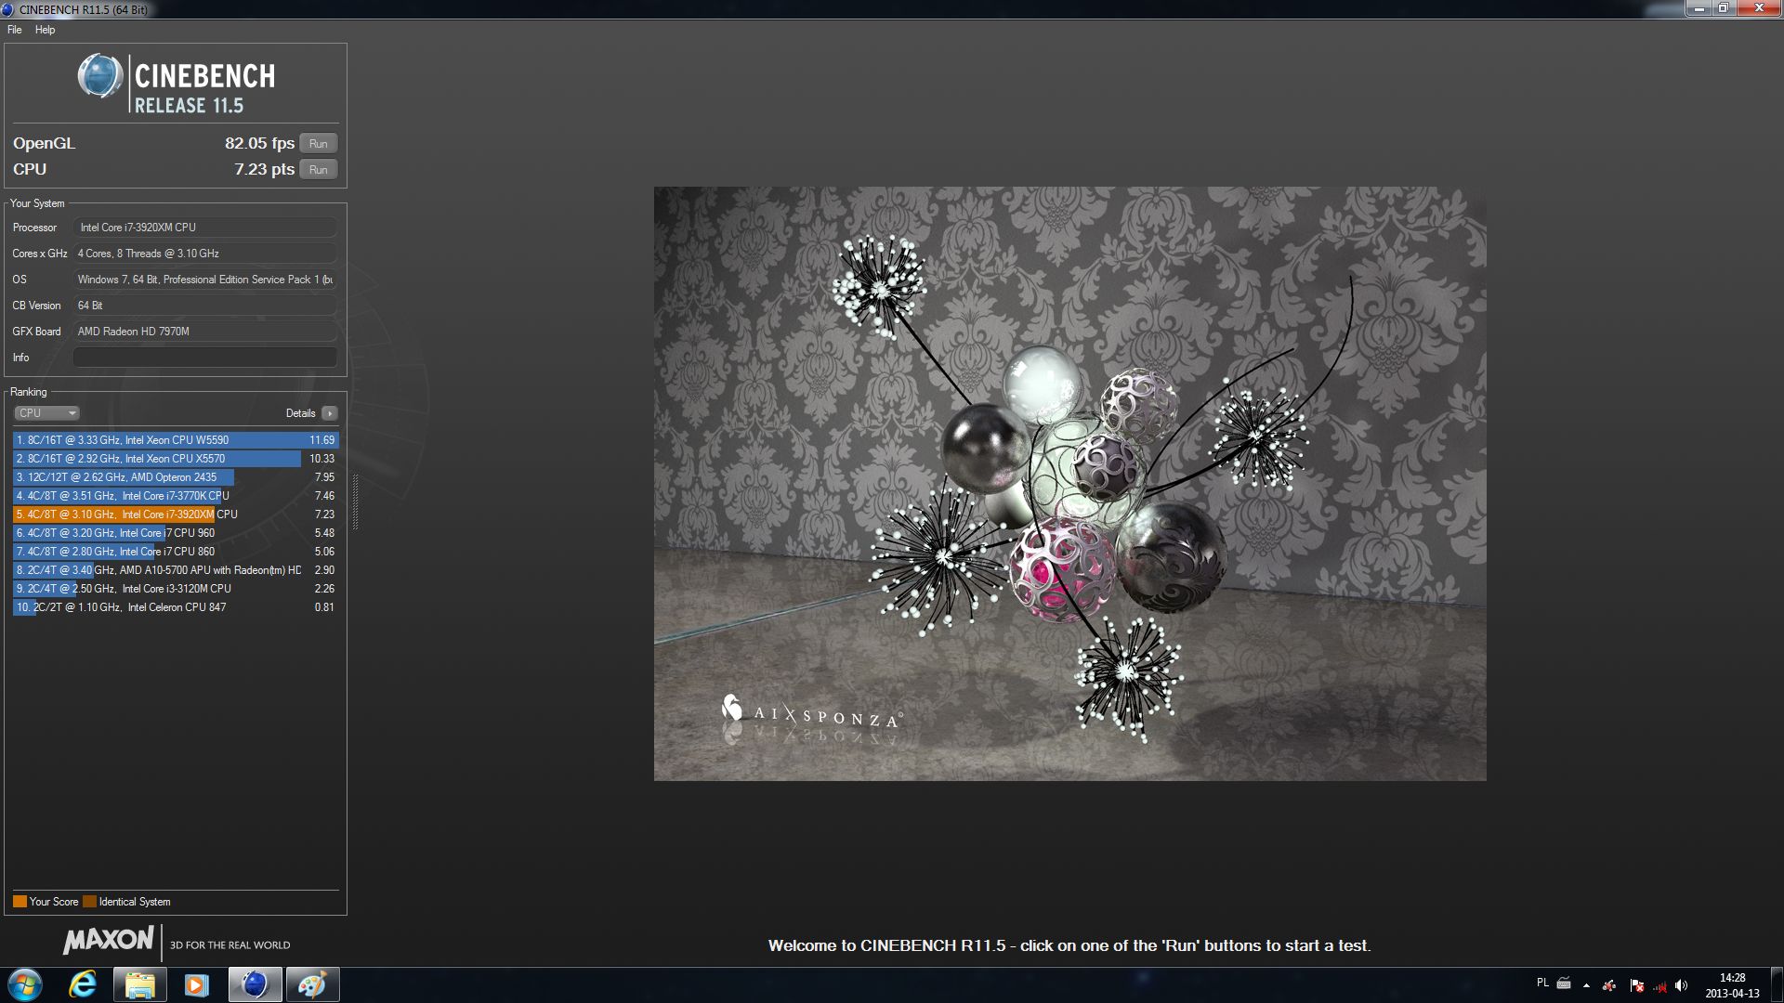This screenshot has width=1784, height=1003.
Task: Click the brown Identical System legend swatch
Action: coord(89,902)
